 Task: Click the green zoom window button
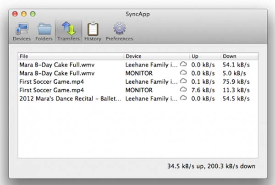[33, 14]
